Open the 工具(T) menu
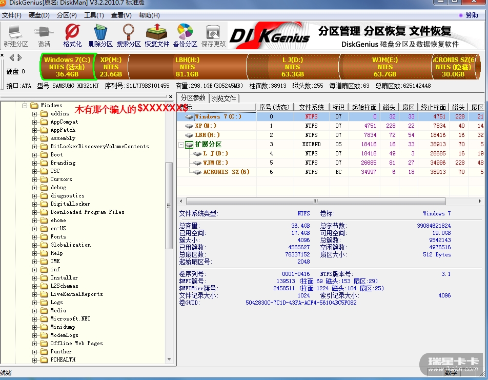 click(x=94, y=15)
